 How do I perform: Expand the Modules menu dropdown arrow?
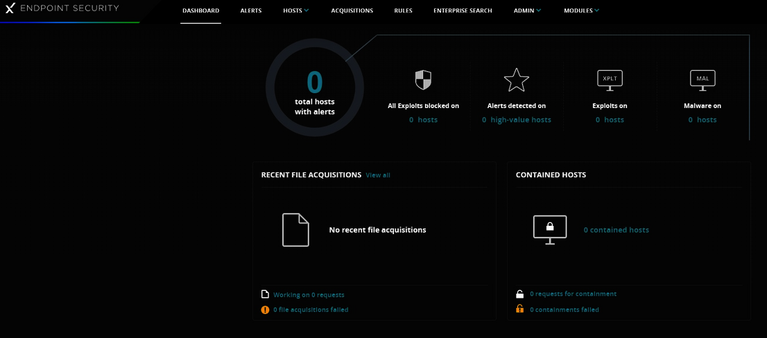(x=597, y=11)
